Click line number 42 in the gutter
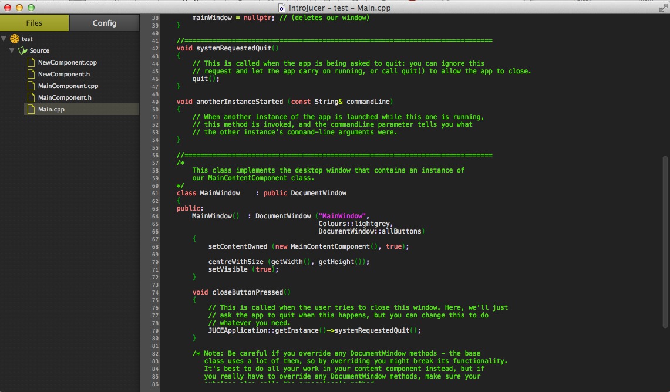Screen dimensions: 670x392 [x=154, y=48]
